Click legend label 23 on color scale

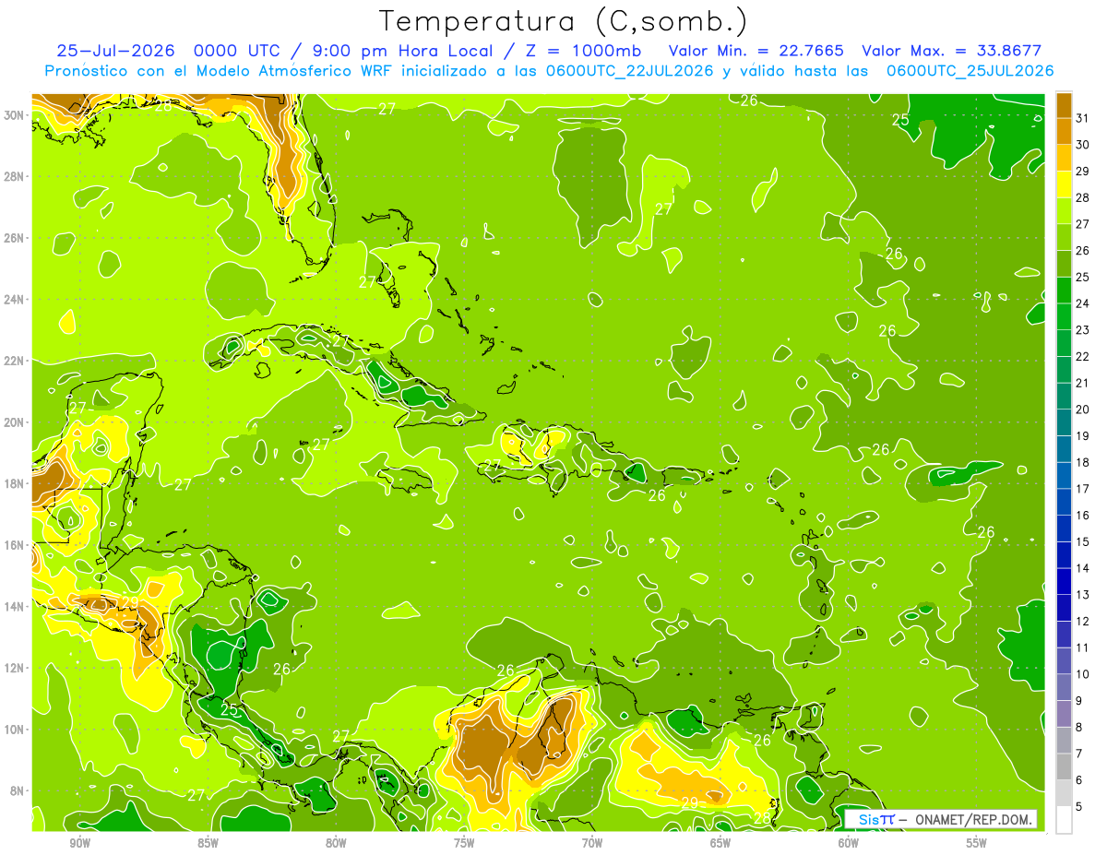[1083, 330]
